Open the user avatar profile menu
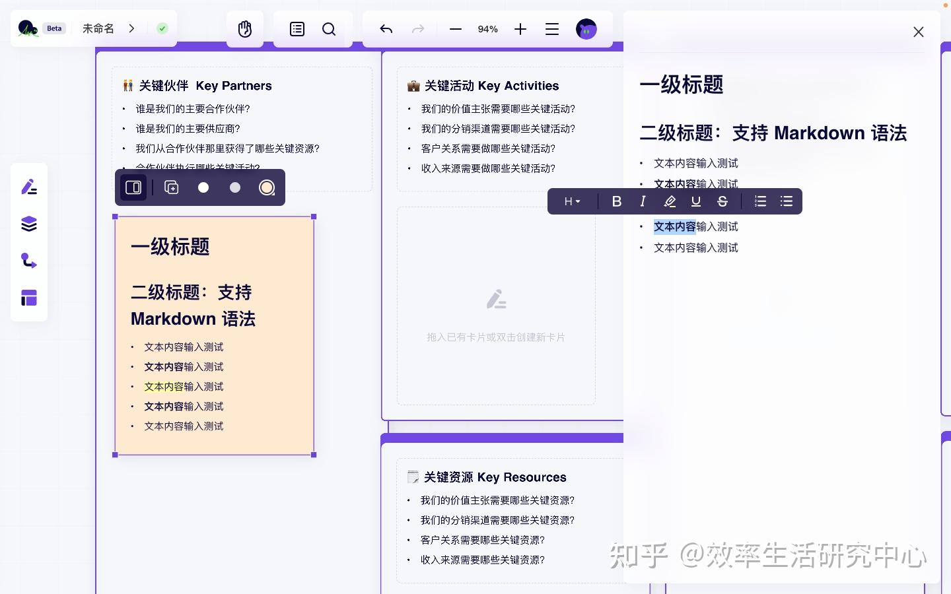 586,29
